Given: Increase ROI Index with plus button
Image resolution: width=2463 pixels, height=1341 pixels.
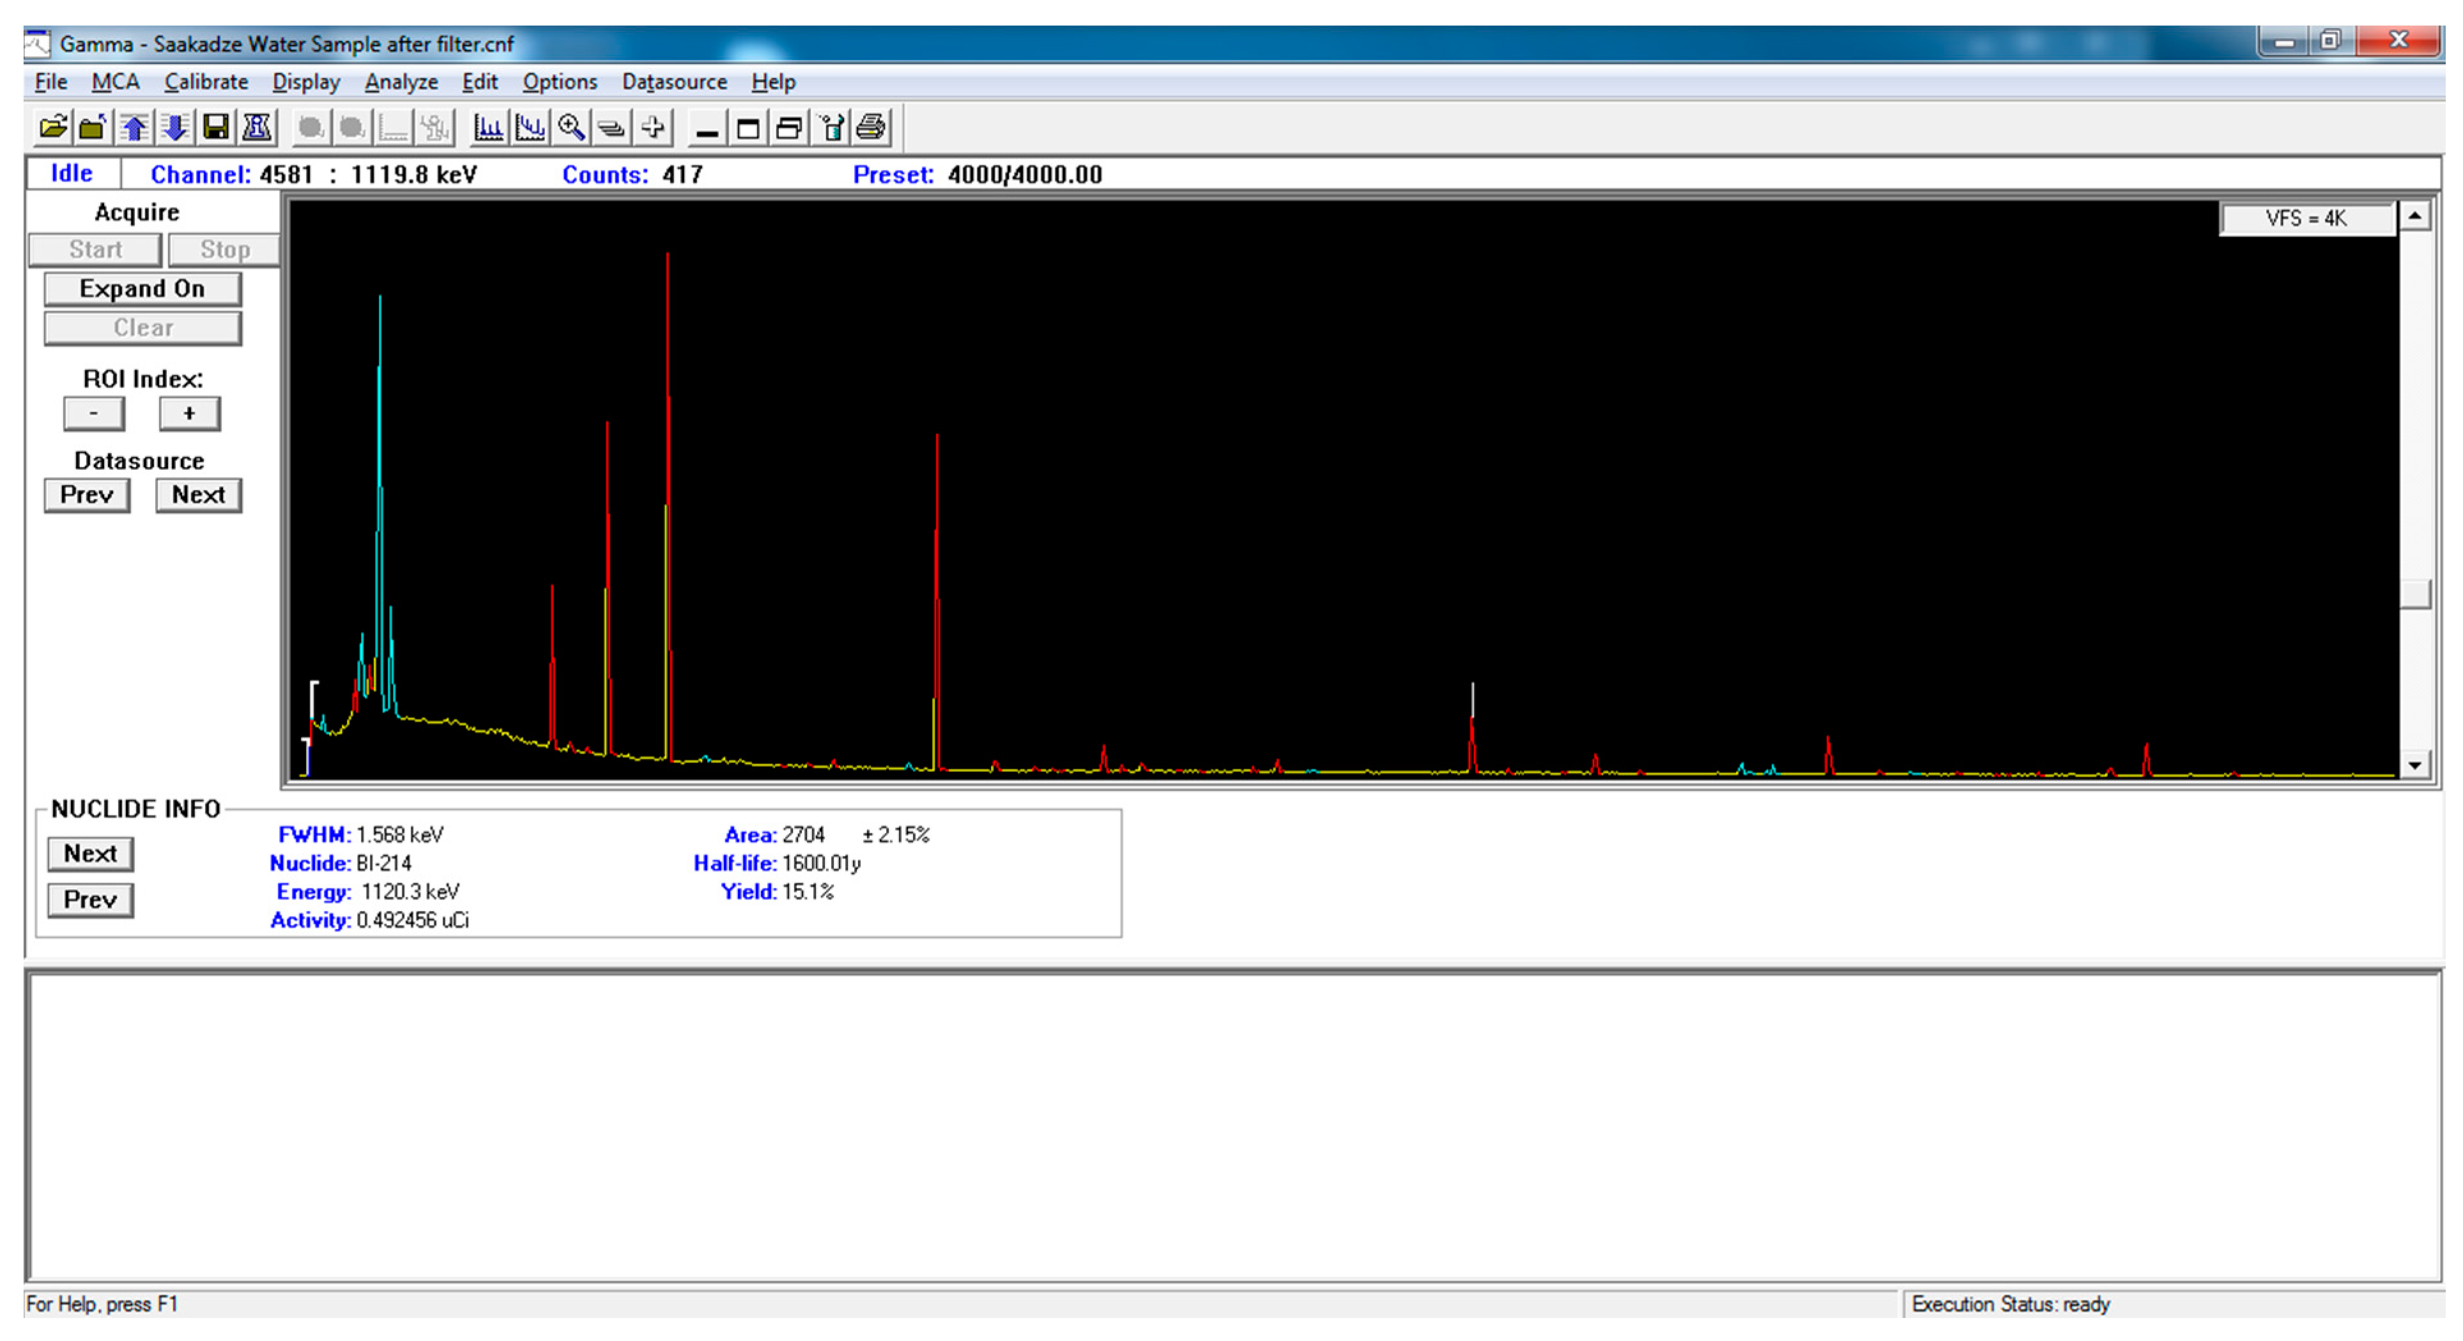Looking at the screenshot, I should pos(189,414).
